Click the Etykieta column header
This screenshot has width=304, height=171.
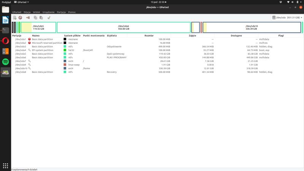[x=112, y=36]
